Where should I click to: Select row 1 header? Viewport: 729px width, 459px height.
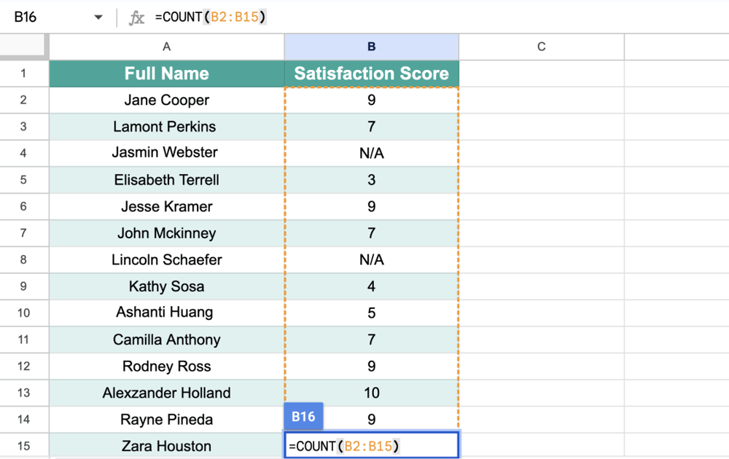tap(24, 74)
